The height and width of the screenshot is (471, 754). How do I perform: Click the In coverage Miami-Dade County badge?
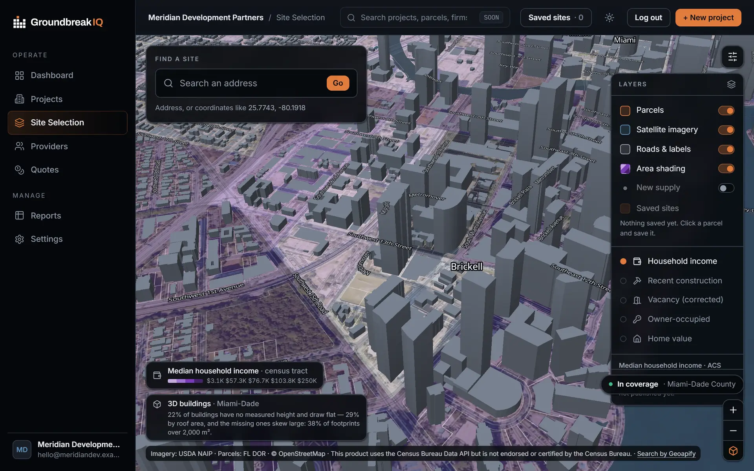click(x=672, y=384)
